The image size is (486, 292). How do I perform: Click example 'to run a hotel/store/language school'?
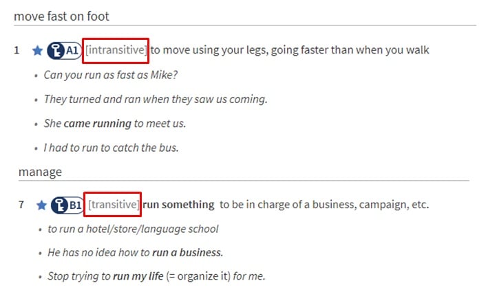point(133,229)
